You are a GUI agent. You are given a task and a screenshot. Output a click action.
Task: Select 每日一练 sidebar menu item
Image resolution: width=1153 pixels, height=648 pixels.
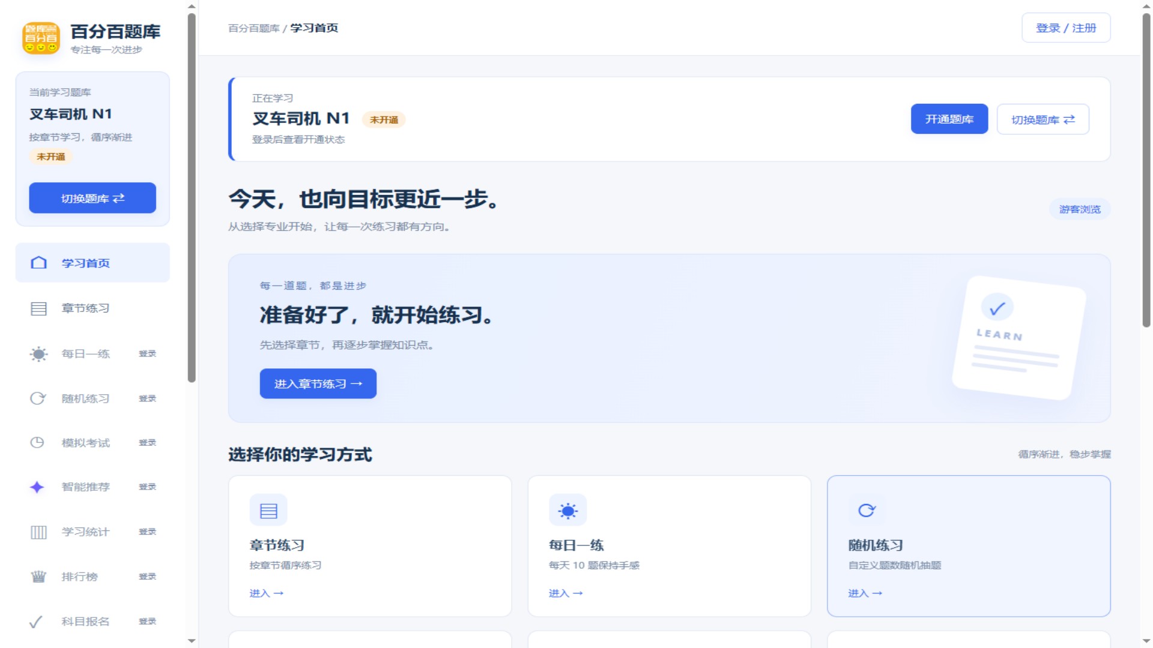(92, 354)
